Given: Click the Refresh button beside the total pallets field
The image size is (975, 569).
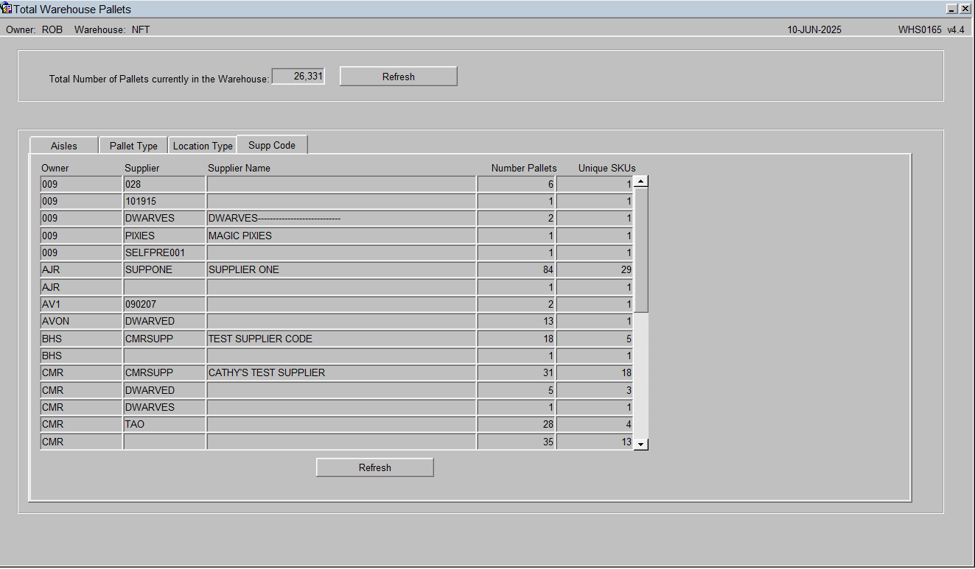Looking at the screenshot, I should (399, 77).
